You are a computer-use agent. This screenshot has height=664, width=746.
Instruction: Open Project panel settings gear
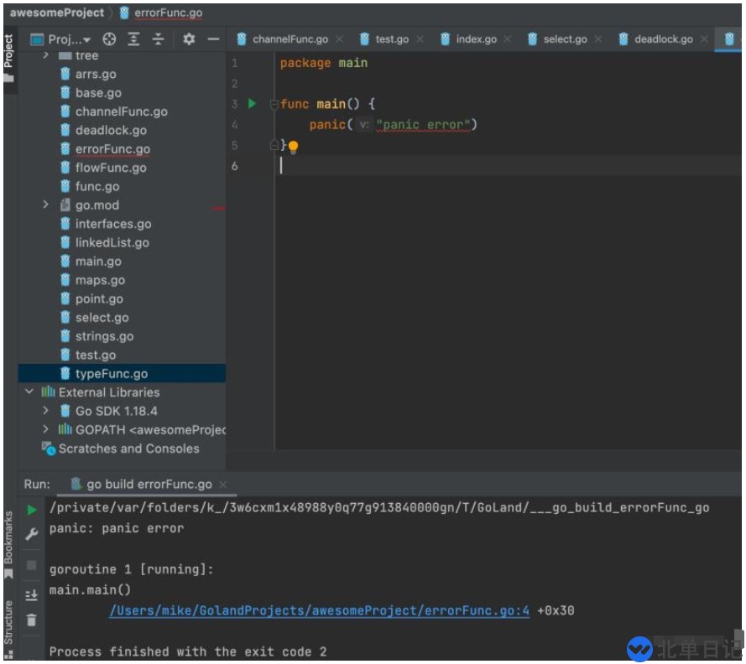click(x=189, y=39)
